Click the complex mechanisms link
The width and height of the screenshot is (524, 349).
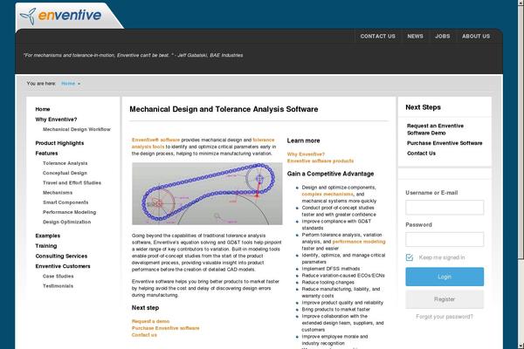coord(327,194)
